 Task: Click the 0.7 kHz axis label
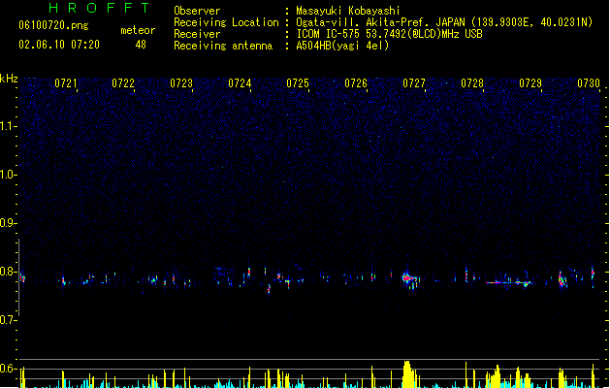tap(8, 320)
